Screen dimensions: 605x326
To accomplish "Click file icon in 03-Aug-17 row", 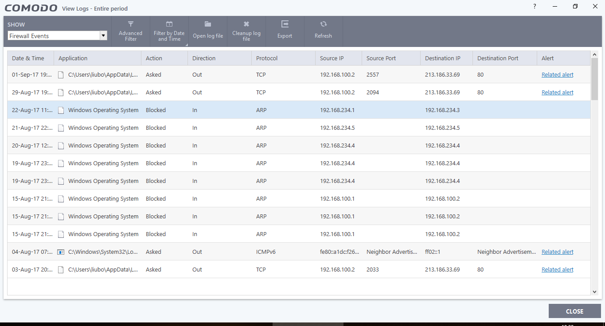I will (61, 270).
